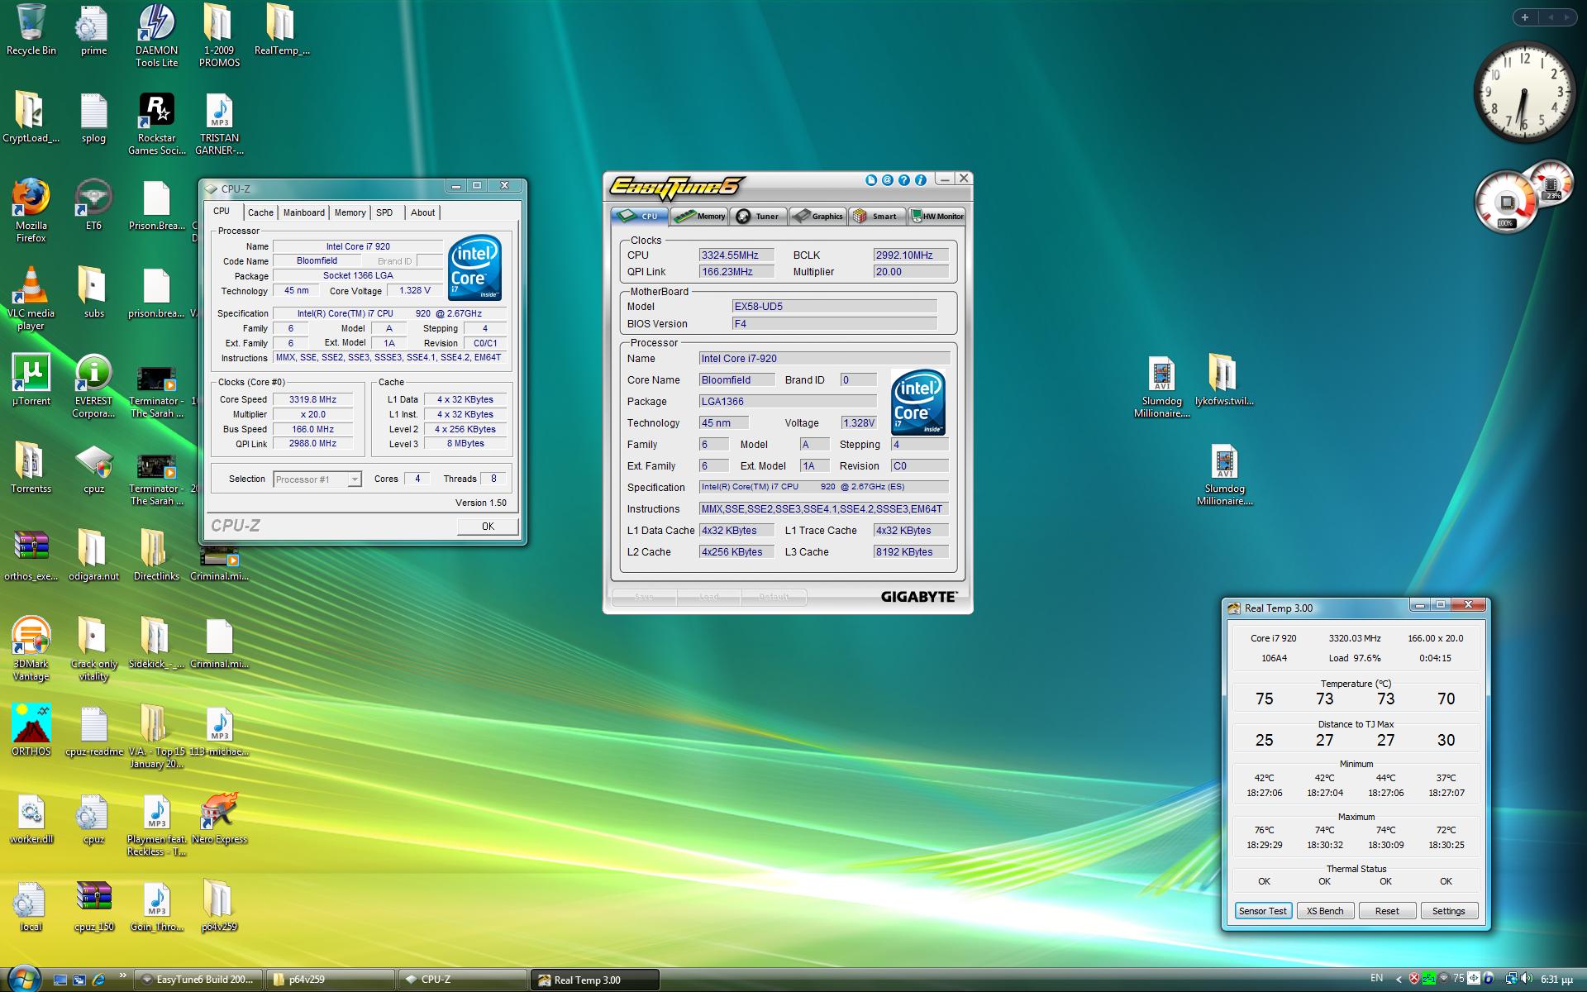1587x992 pixels.
Task: Click Show Desktop quick launch icon
Action: tap(60, 980)
